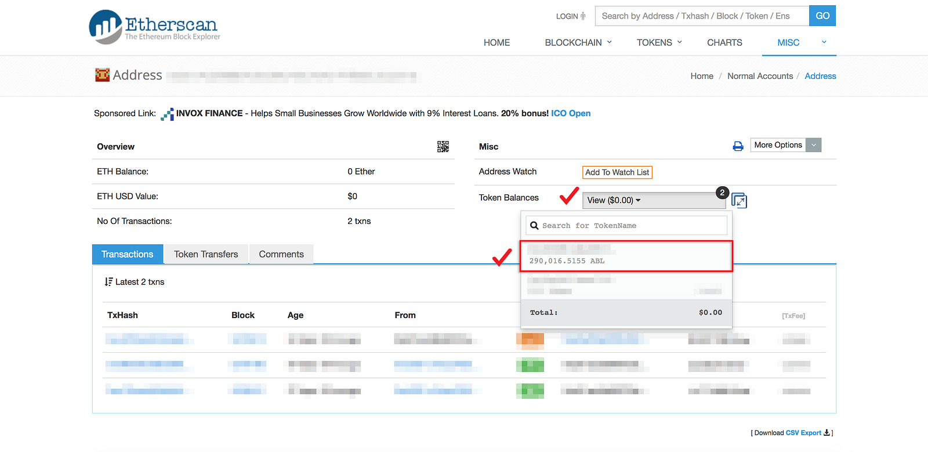Click the Address Watch label
The width and height of the screenshot is (928, 452).
point(507,172)
